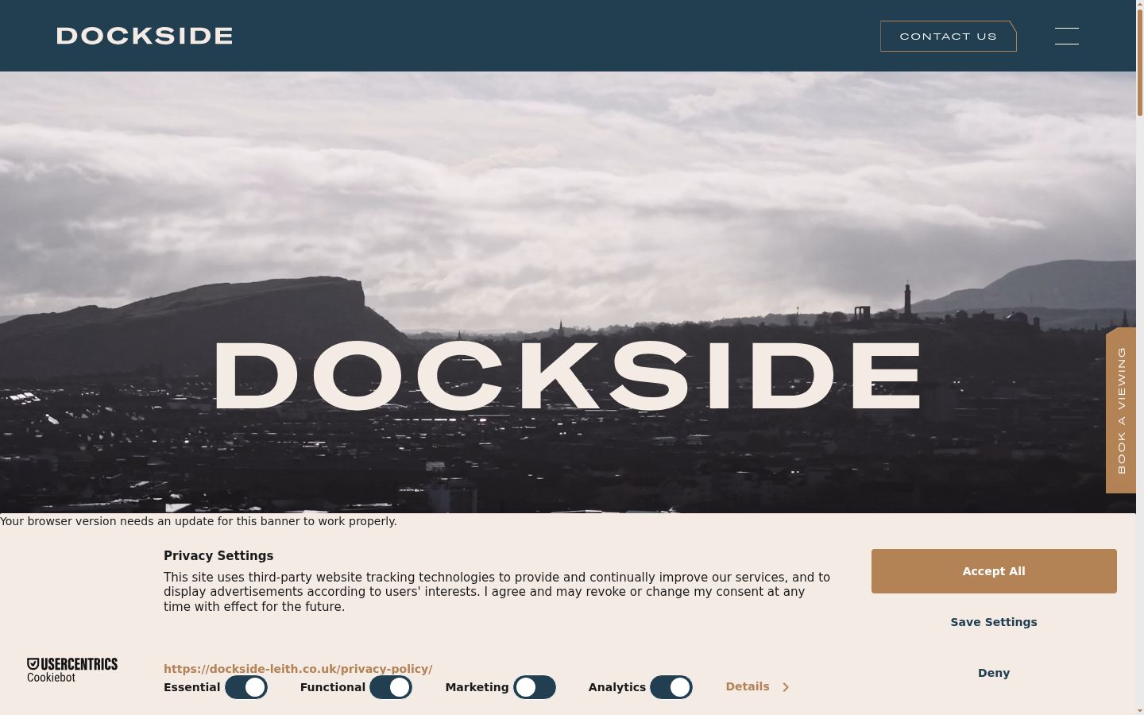Expand cookie Details
The height and width of the screenshot is (715, 1144).
[757, 686]
